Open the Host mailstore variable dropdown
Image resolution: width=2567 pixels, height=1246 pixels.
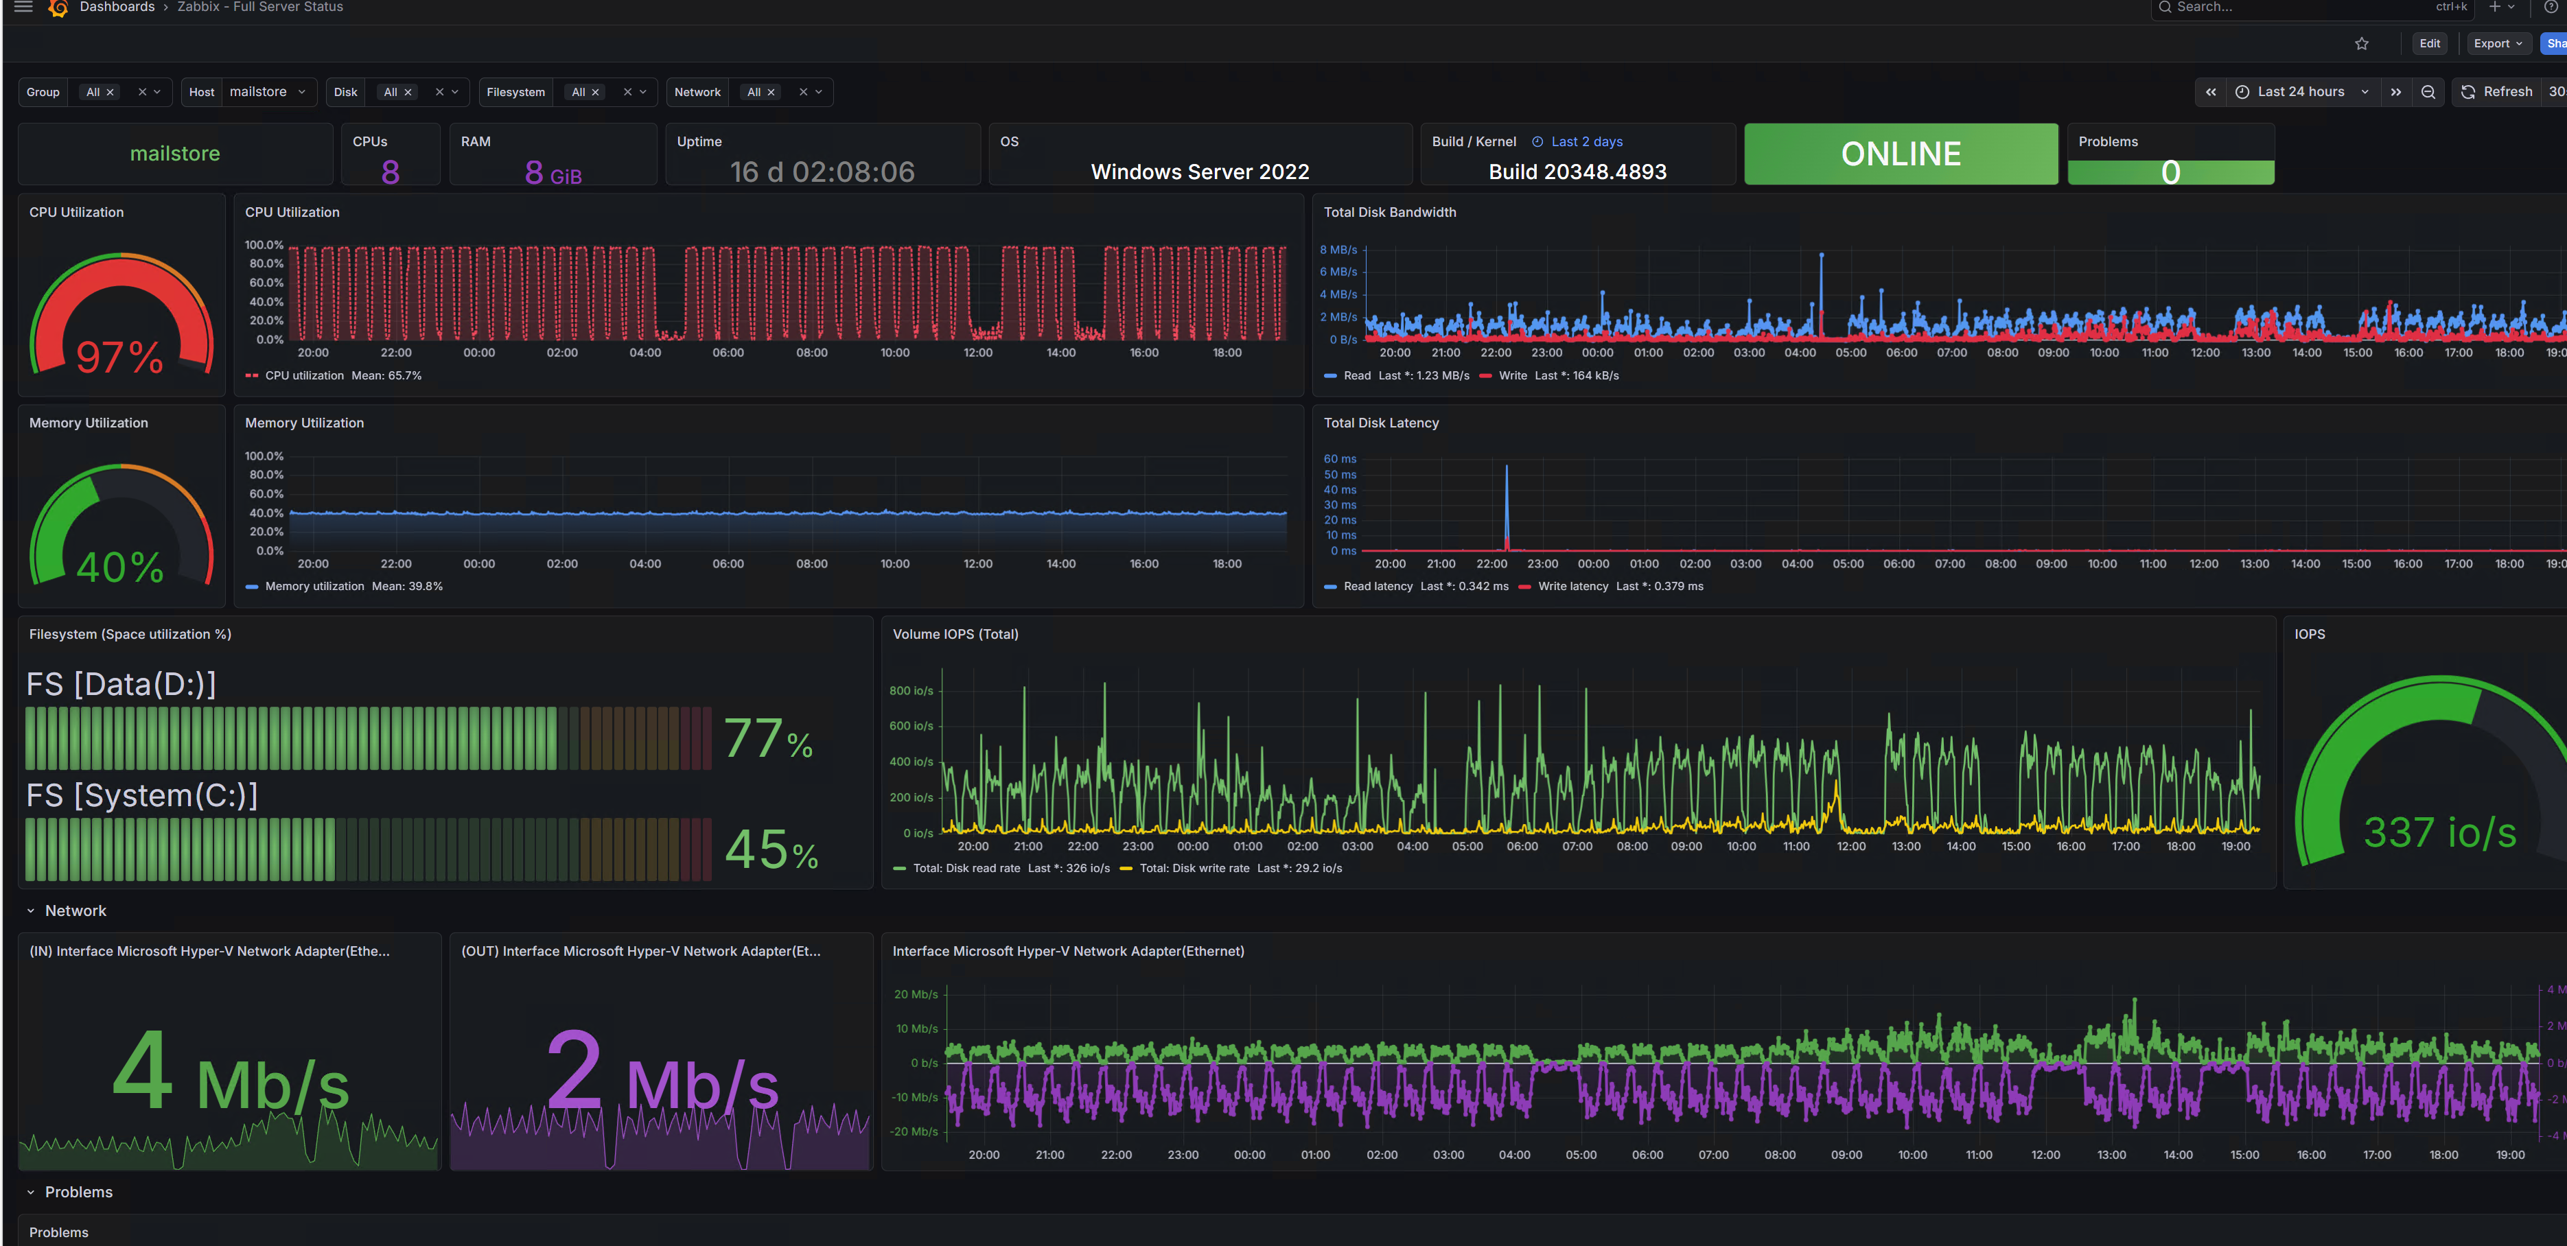pos(261,92)
